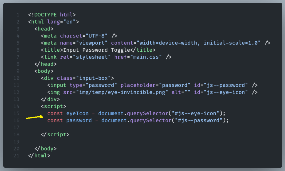Image resolution: width=285 pixels, height=171 pixels.
Task: Click the DOCTYPE html declaration
Action: 52,15
